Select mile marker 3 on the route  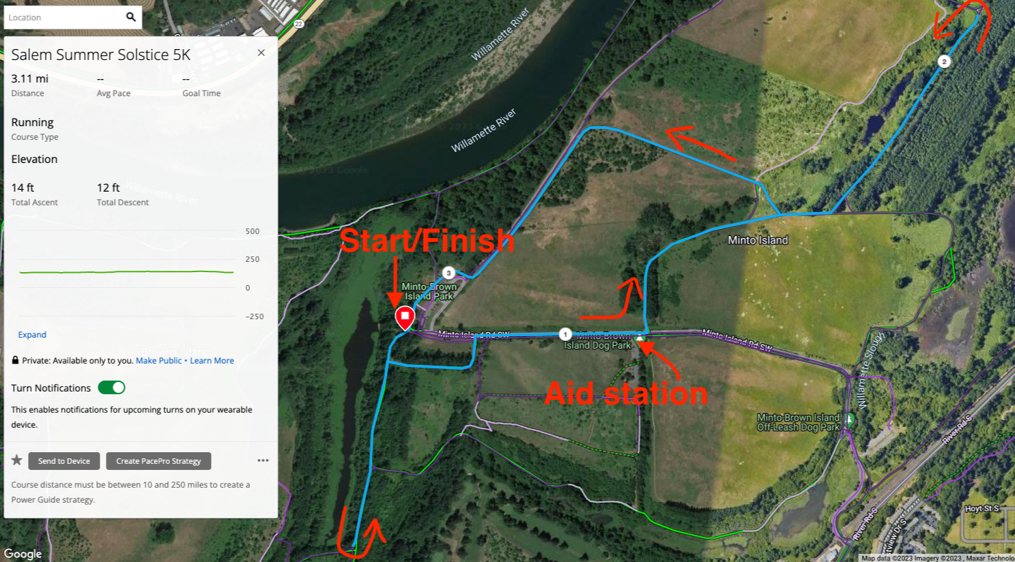pyautogui.click(x=448, y=273)
